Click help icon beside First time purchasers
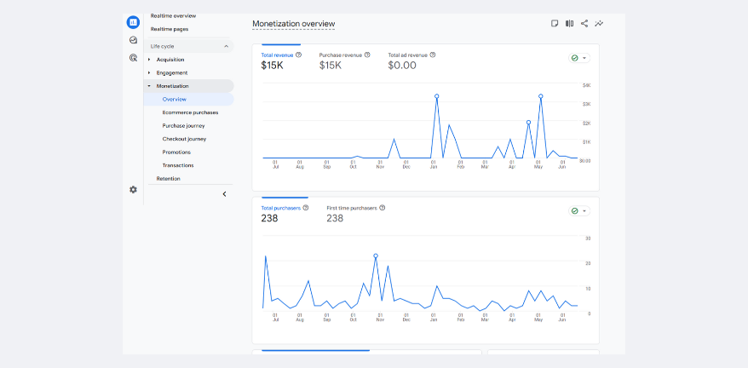Image resolution: width=748 pixels, height=368 pixels. coord(382,207)
